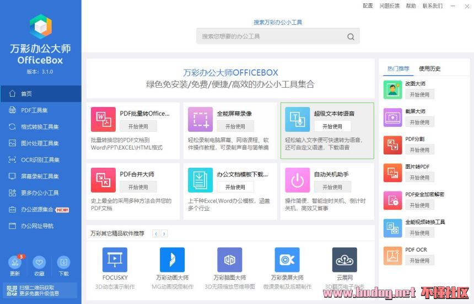Viewport: 474px width, 304px height.
Task: Open 帮助 in the top bar
Action: pyautogui.click(x=411, y=6)
